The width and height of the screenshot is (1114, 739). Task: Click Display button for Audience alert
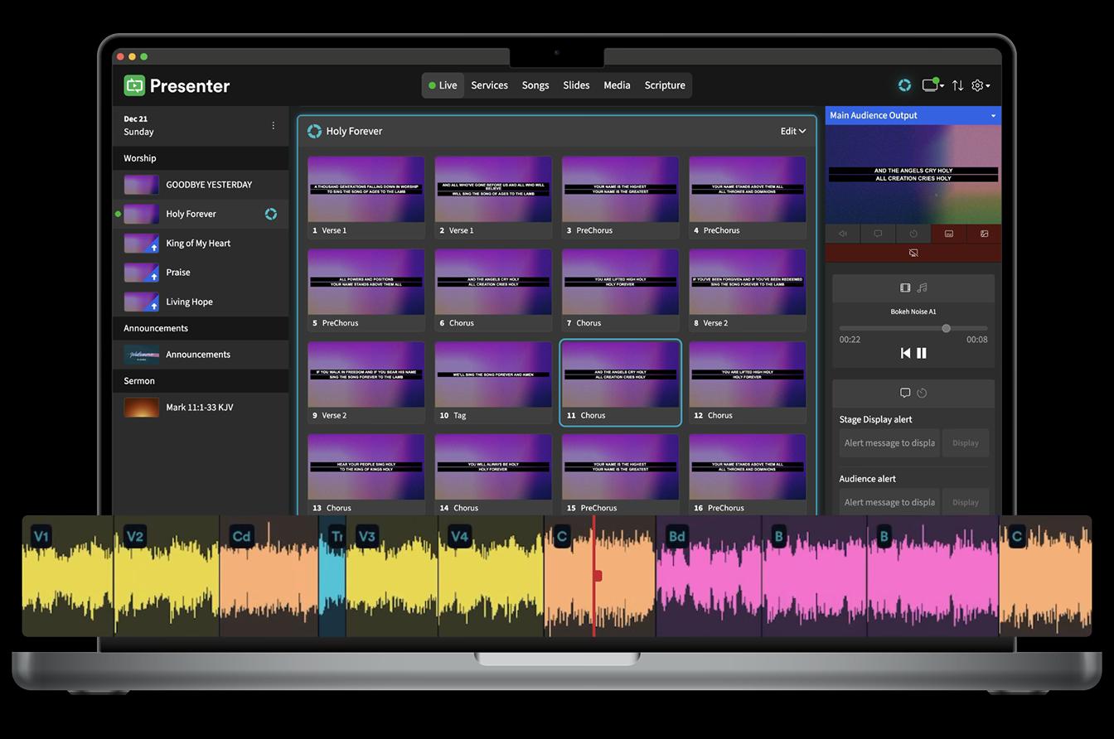(965, 502)
